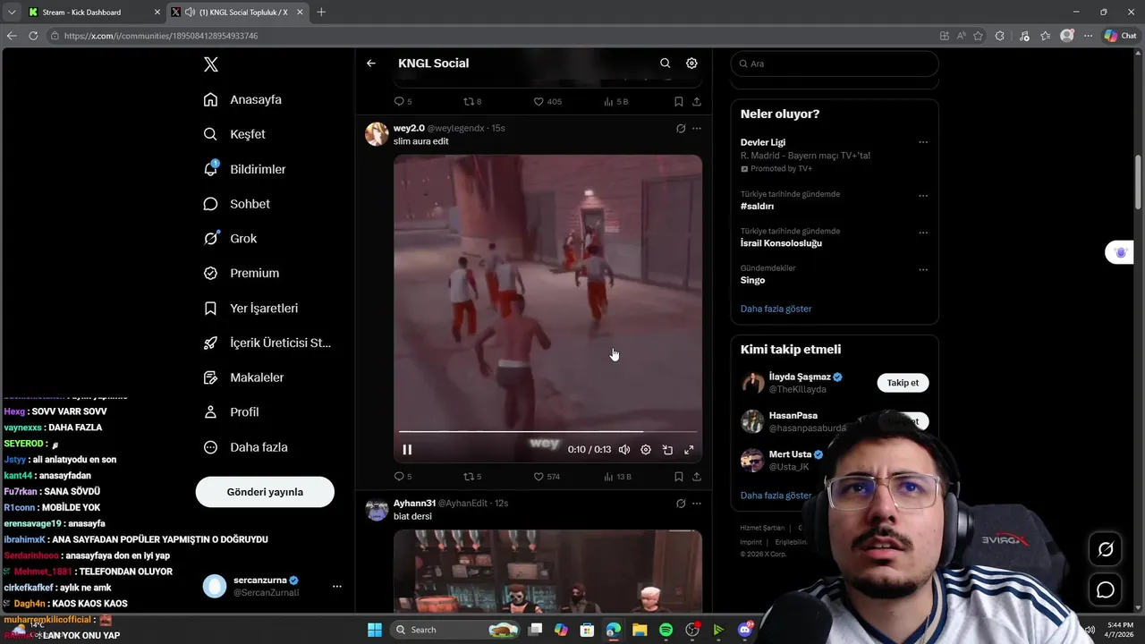The height and width of the screenshot is (644, 1145).
Task: Open picture-in-picture icon on video player
Action: [667, 450]
